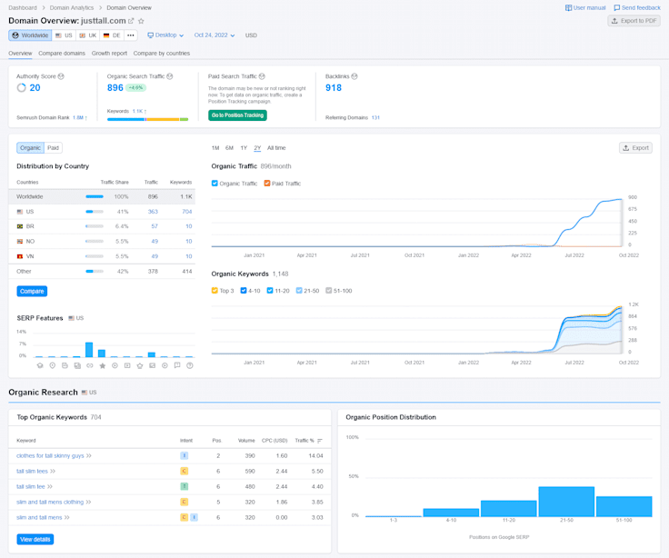Select the DE database tab
The image size is (669, 558).
pyautogui.click(x=112, y=35)
